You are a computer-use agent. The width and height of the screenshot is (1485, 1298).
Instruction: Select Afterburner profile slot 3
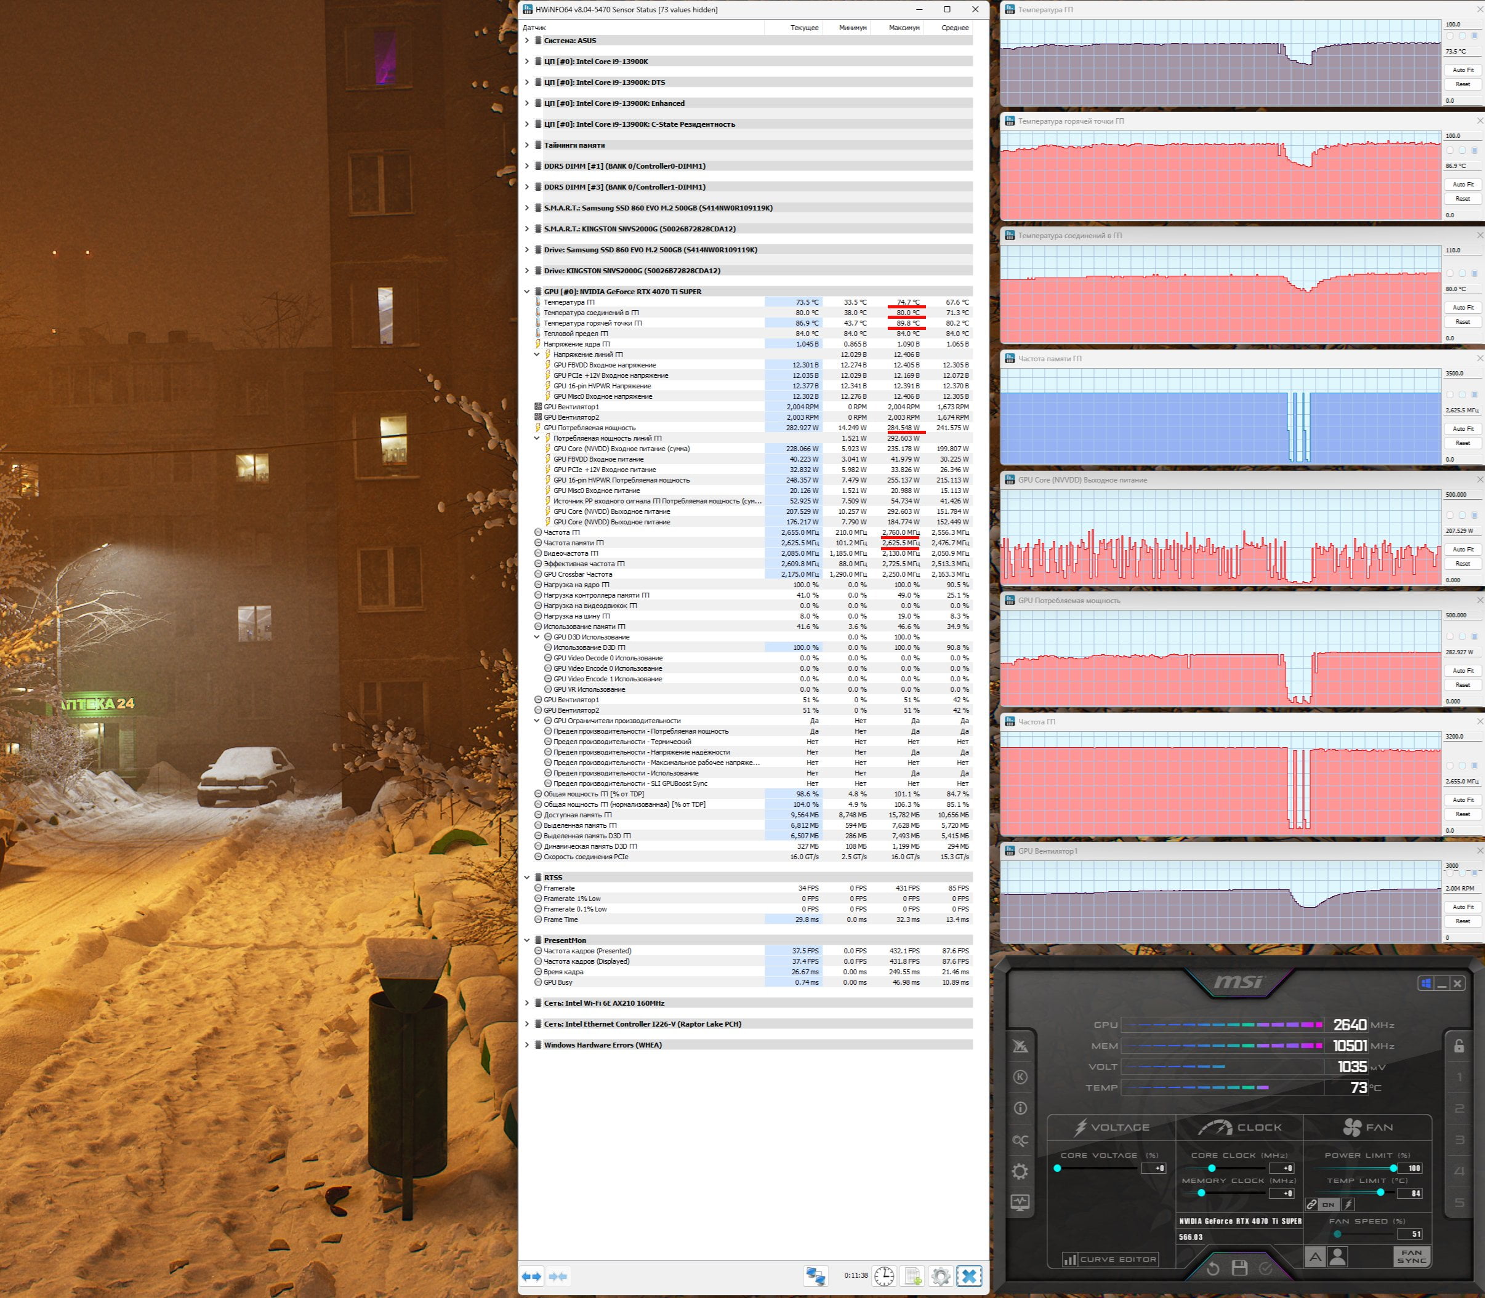click(1460, 1140)
